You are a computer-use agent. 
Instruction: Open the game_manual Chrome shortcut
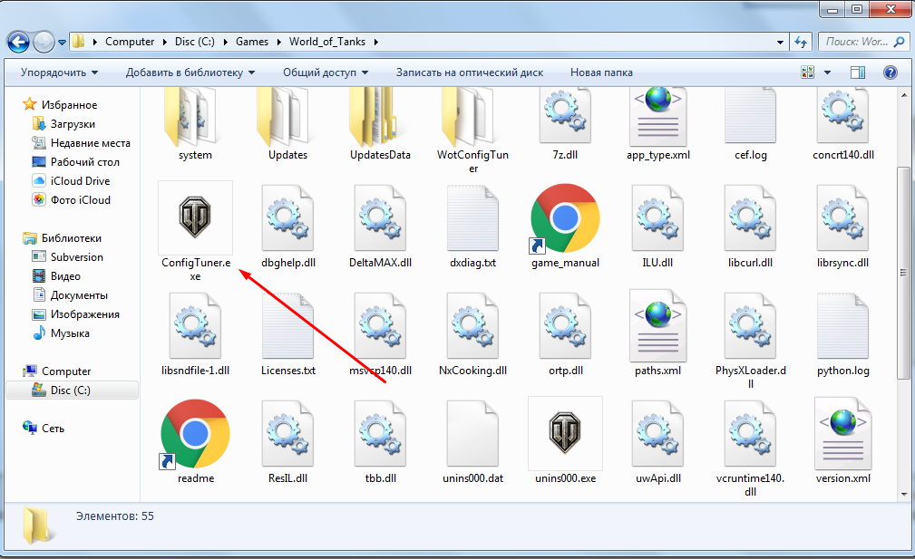pyautogui.click(x=565, y=218)
